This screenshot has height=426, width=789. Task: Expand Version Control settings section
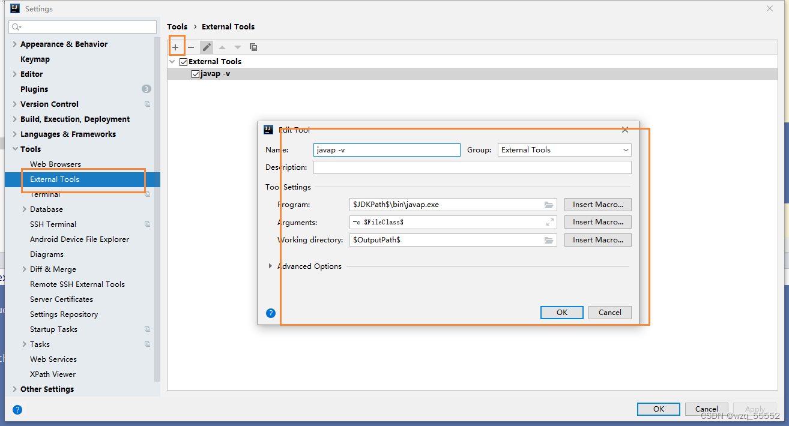(x=15, y=104)
